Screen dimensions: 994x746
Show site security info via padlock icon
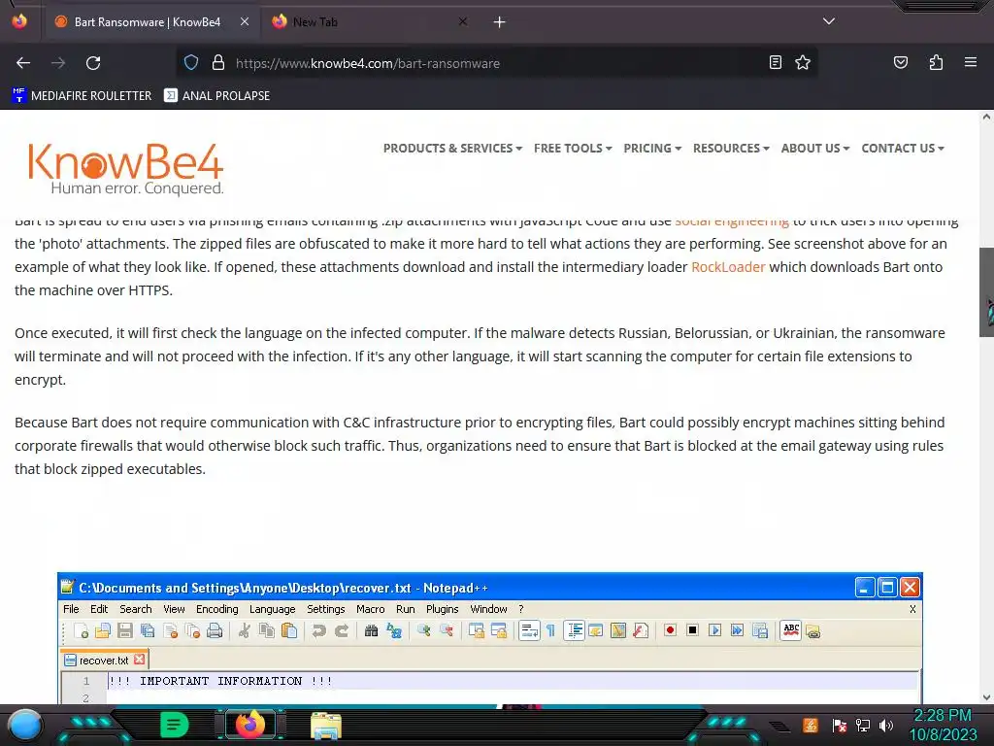[x=218, y=62]
